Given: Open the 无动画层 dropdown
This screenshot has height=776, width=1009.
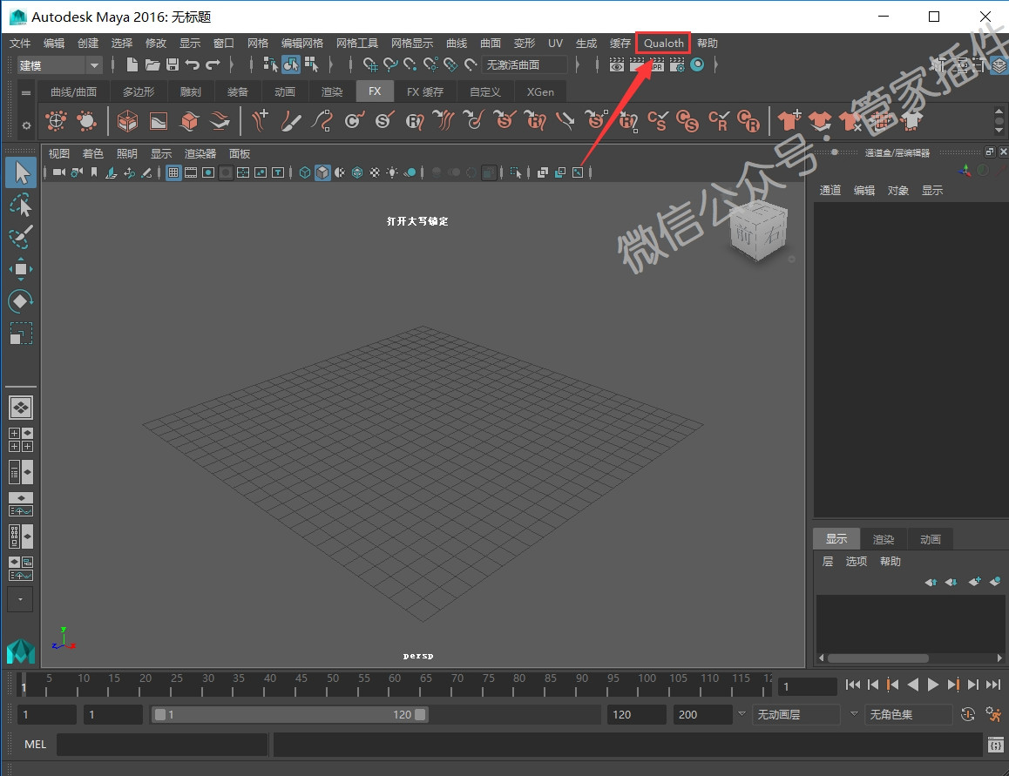Looking at the screenshot, I should click(797, 714).
